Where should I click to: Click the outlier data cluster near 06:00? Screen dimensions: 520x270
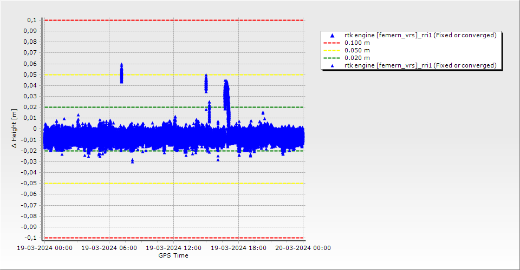(121, 73)
